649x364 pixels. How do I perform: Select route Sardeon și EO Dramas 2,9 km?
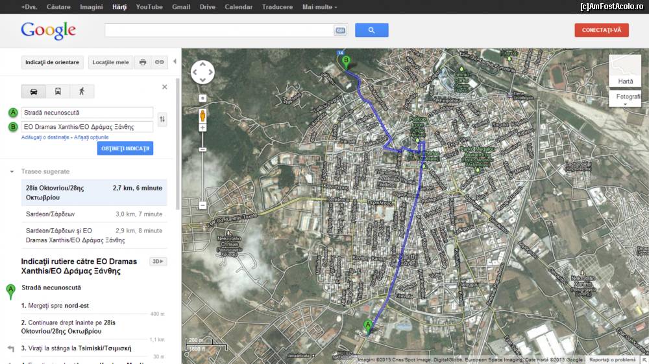pos(94,236)
